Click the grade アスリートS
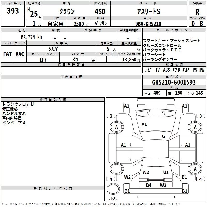The height and width of the screenshot is (207, 207). pyautogui.click(x=149, y=11)
